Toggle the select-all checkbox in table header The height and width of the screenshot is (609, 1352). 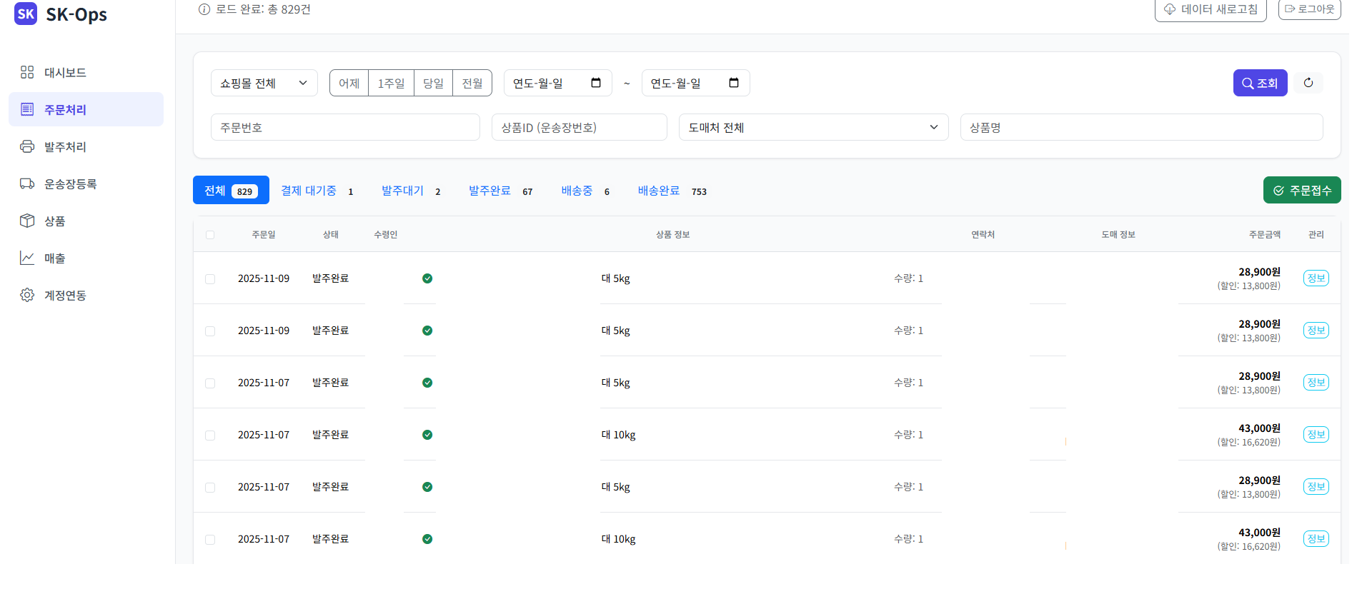click(x=210, y=235)
